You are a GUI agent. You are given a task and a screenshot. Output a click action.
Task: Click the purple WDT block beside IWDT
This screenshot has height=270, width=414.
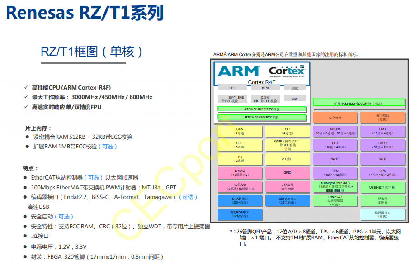pos(335,159)
